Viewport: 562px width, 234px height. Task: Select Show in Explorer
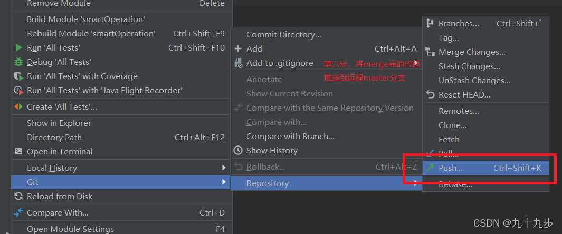coord(121,123)
